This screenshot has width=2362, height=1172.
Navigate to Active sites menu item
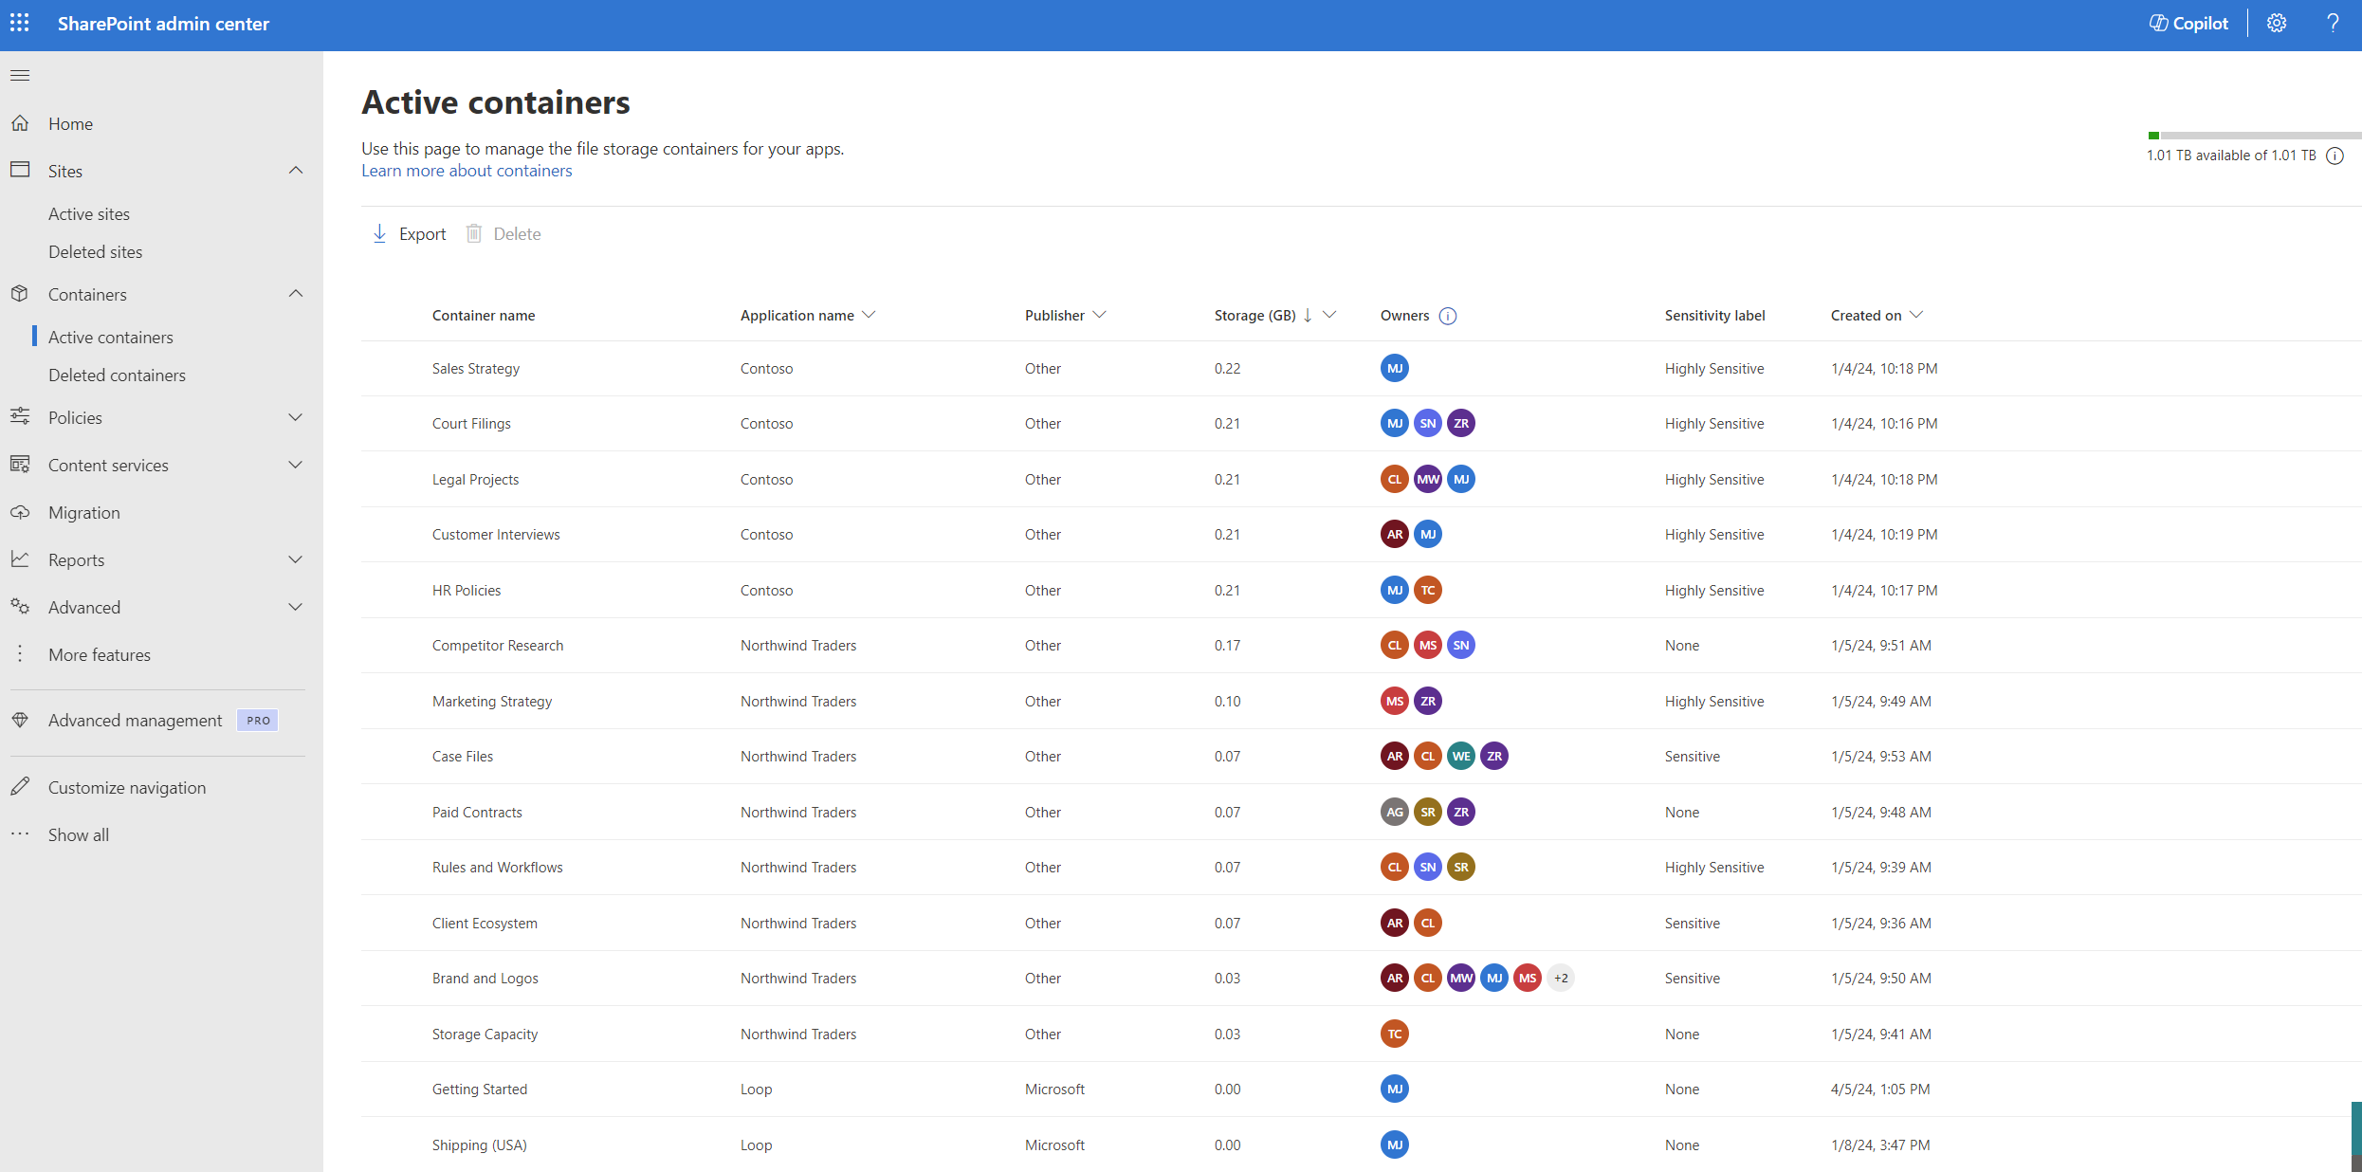(x=87, y=212)
